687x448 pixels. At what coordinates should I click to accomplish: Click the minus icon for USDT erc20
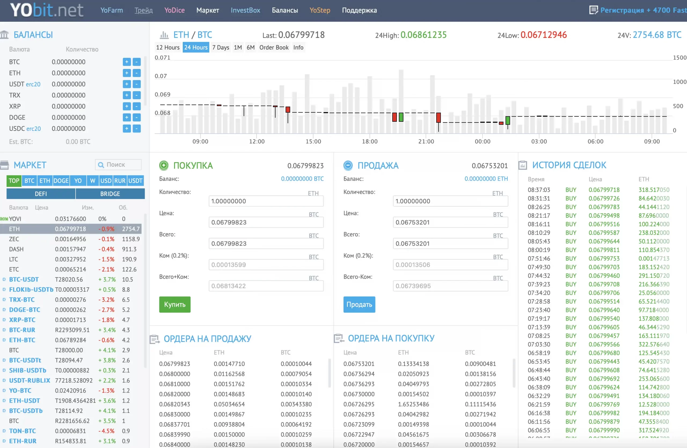137,84
